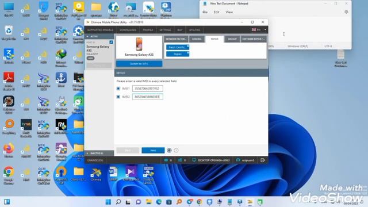Click the info icon beside Next
Viewport: 368px width, 207px height.
(176, 150)
